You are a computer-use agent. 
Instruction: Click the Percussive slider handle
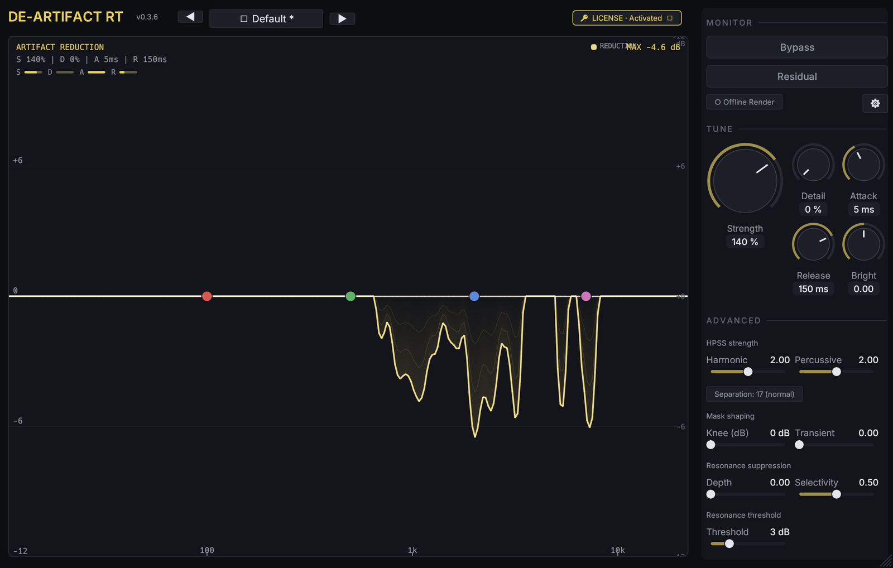pyautogui.click(x=837, y=372)
